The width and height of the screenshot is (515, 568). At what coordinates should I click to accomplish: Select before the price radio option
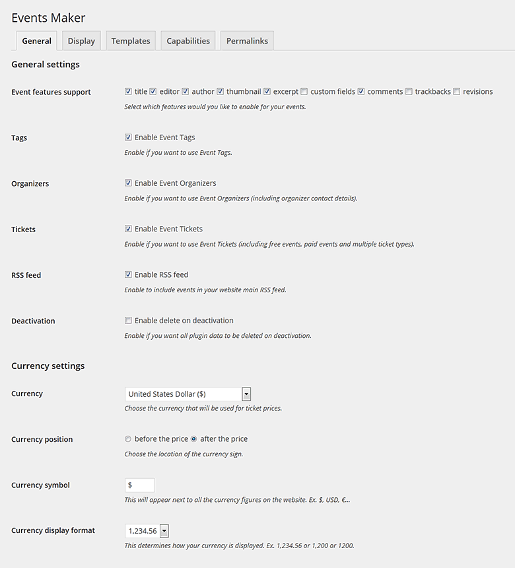128,439
